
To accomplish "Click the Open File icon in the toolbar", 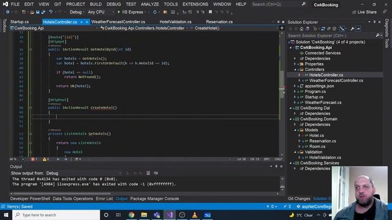I will click(x=32, y=12).
